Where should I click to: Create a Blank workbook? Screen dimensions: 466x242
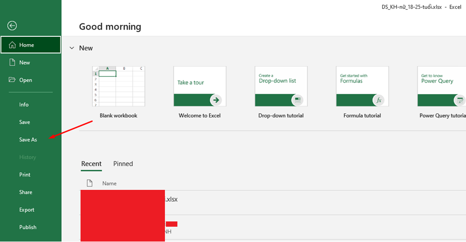point(118,87)
